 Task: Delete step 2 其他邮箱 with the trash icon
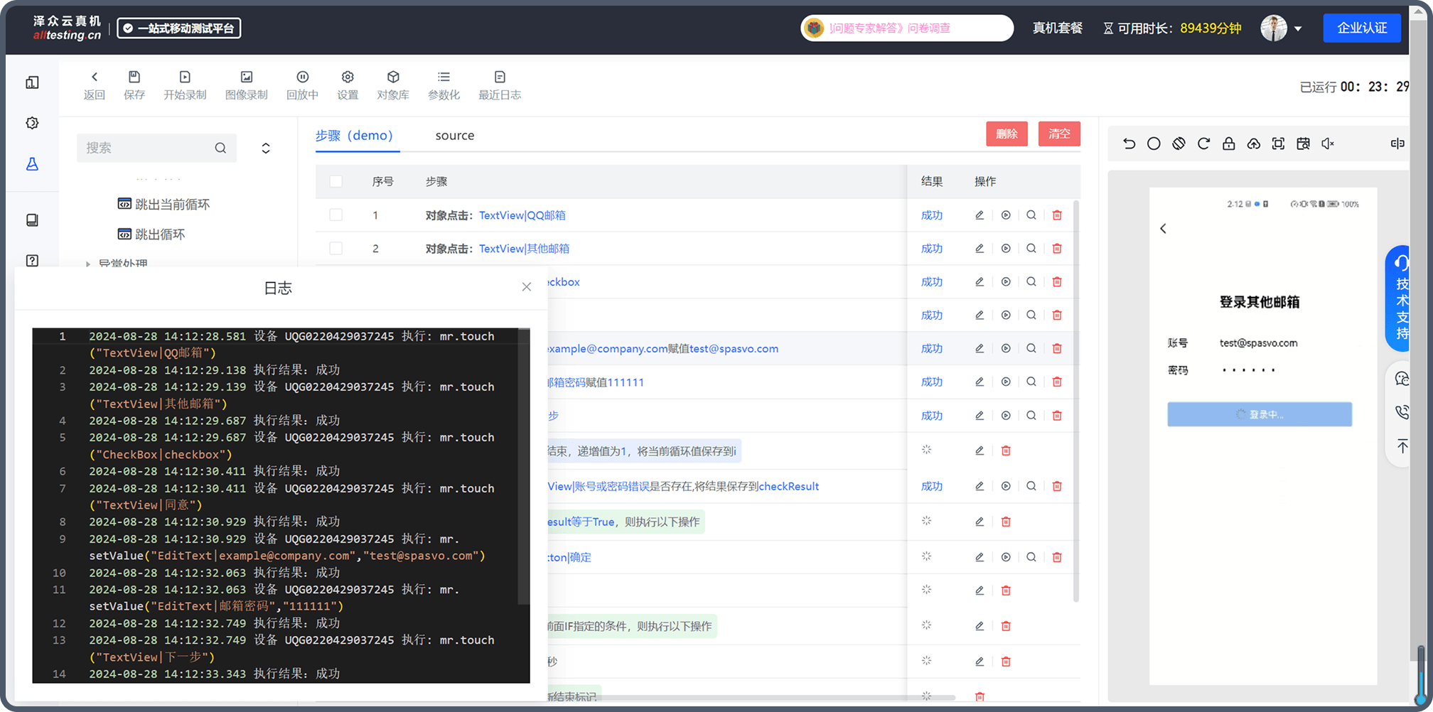click(1057, 248)
